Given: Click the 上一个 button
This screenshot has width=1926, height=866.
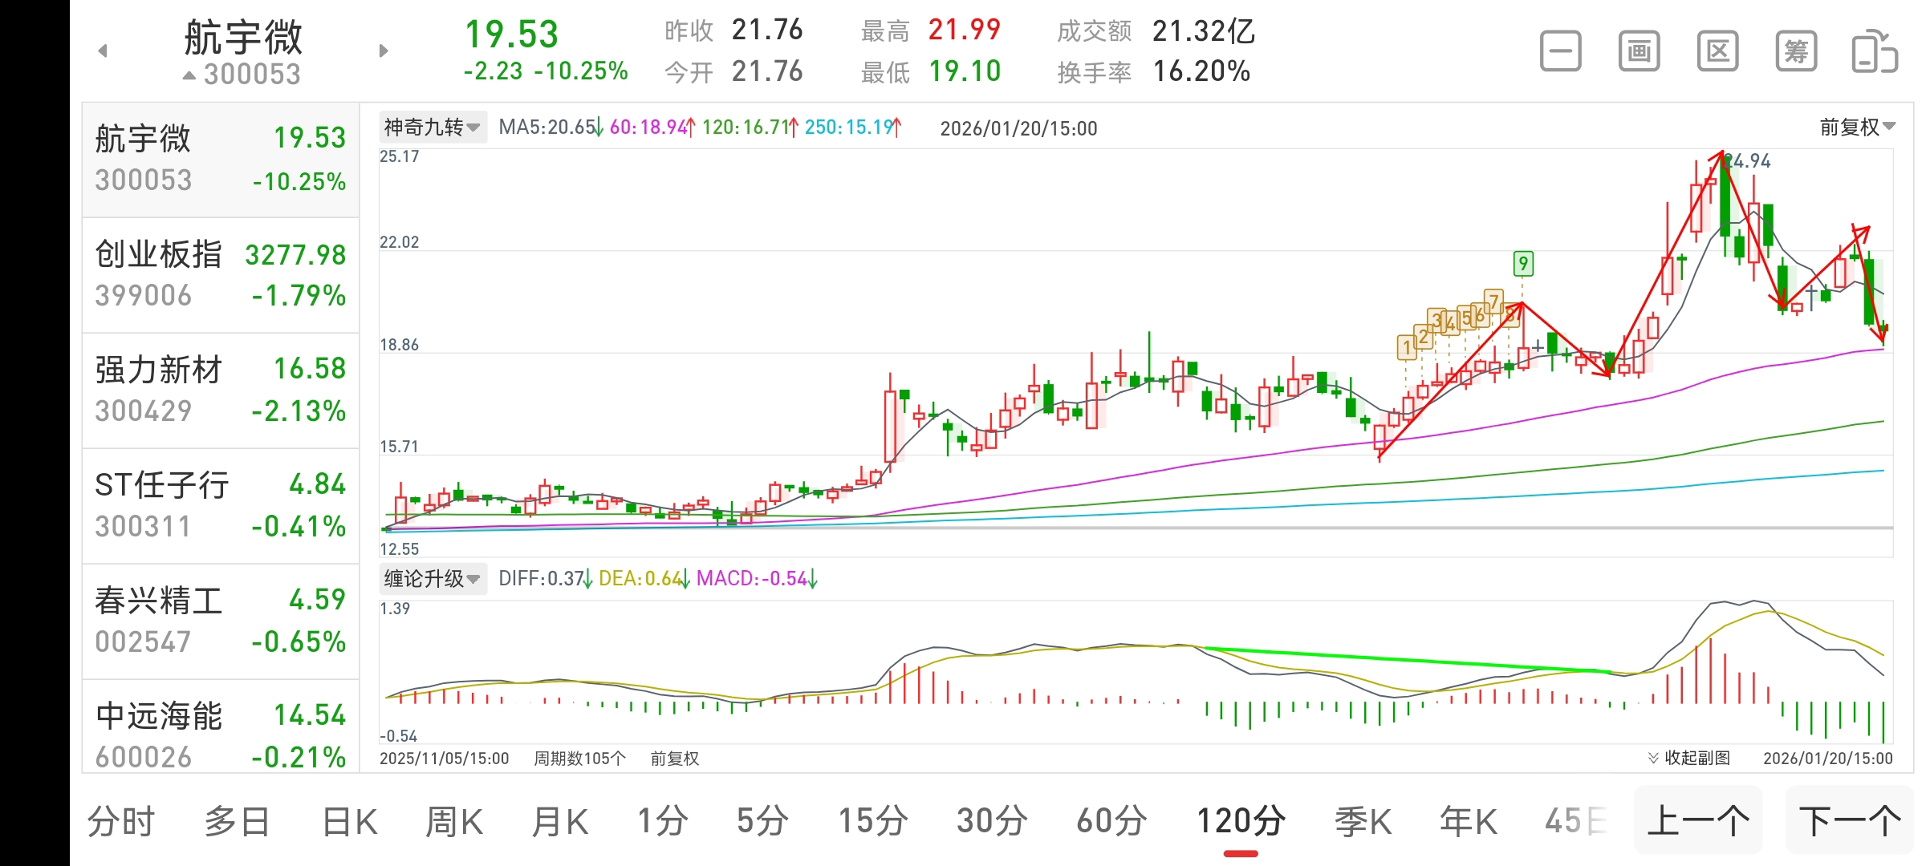Looking at the screenshot, I should click(1698, 821).
